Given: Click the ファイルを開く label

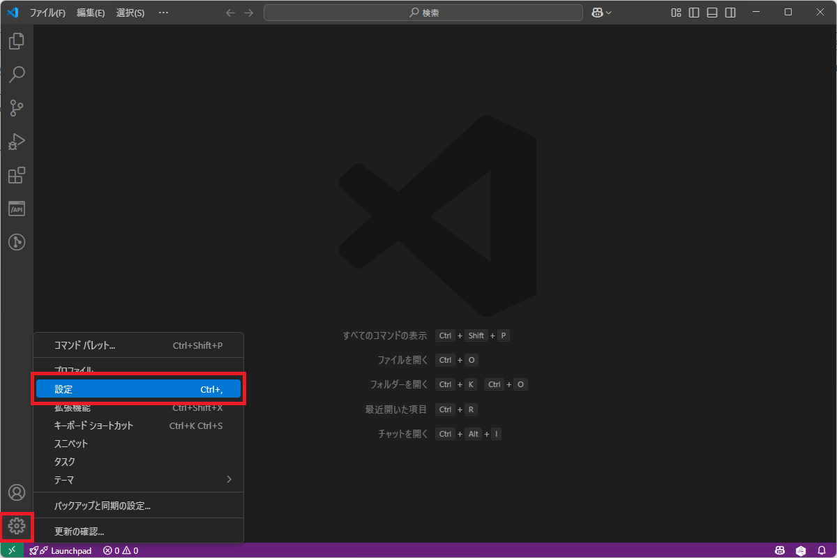Looking at the screenshot, I should [402, 360].
